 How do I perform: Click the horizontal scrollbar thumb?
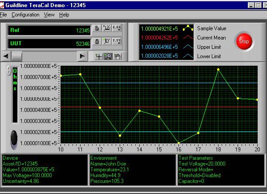[17, 56]
